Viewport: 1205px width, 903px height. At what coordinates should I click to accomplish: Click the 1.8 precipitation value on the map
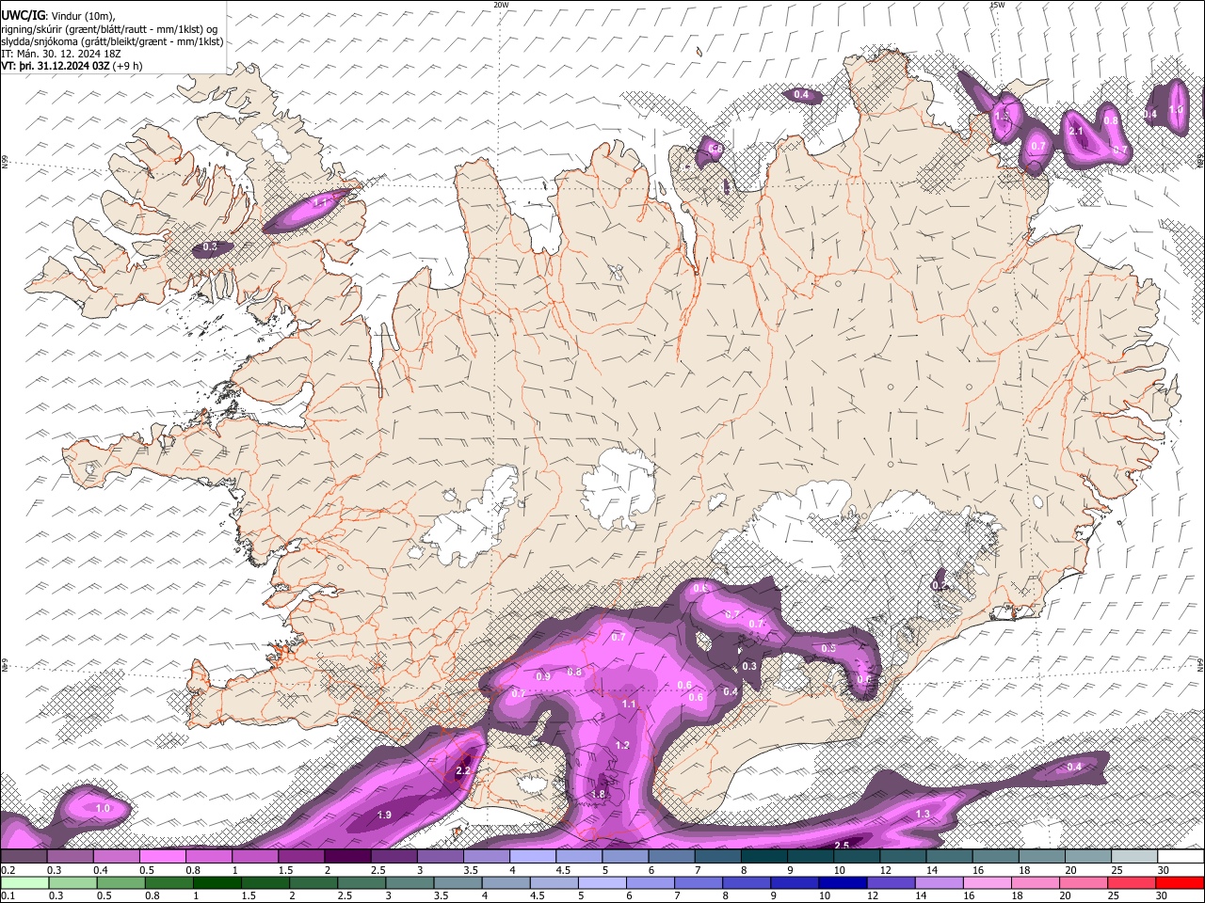598,794
